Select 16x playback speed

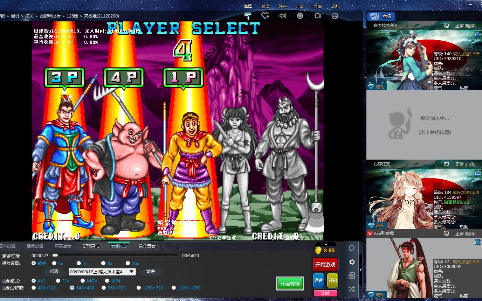pos(128,263)
